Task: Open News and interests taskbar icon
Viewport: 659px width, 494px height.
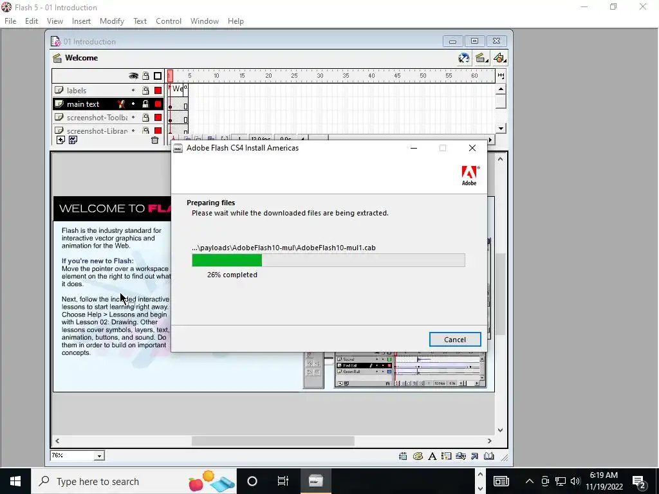Action: pyautogui.click(x=501, y=481)
